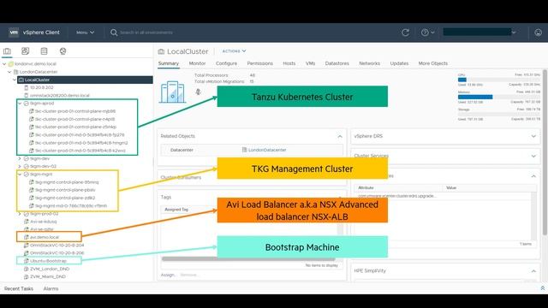
Task: Click the resource pool icon beside tkgm-dev-02
Action: pyautogui.click(x=26, y=166)
